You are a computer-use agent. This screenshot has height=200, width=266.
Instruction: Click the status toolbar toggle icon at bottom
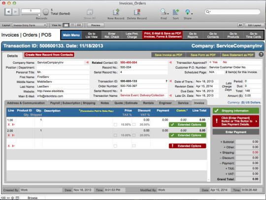17,198
